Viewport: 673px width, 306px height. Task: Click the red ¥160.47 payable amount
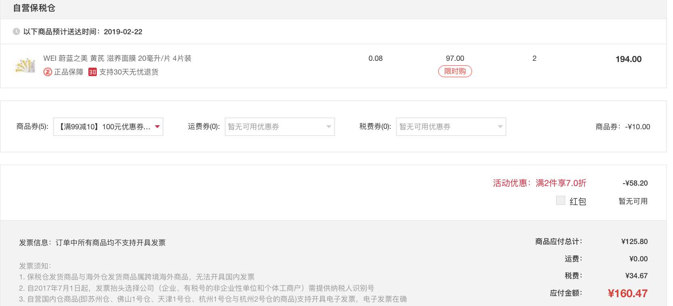627,294
